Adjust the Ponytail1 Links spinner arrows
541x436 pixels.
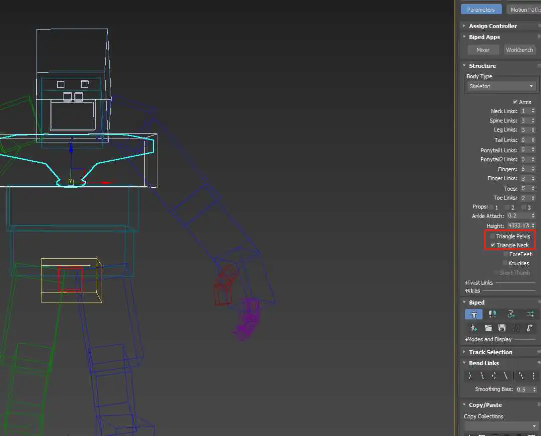(533, 150)
